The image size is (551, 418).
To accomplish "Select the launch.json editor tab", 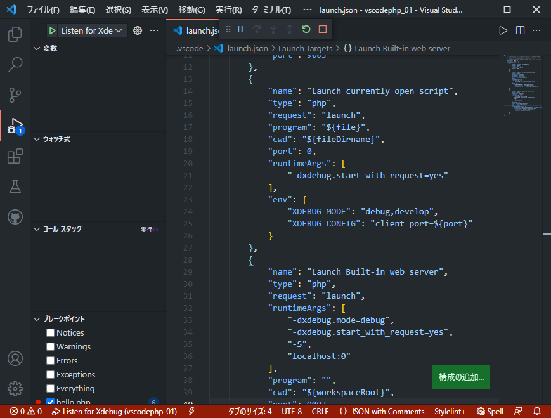I will point(200,29).
